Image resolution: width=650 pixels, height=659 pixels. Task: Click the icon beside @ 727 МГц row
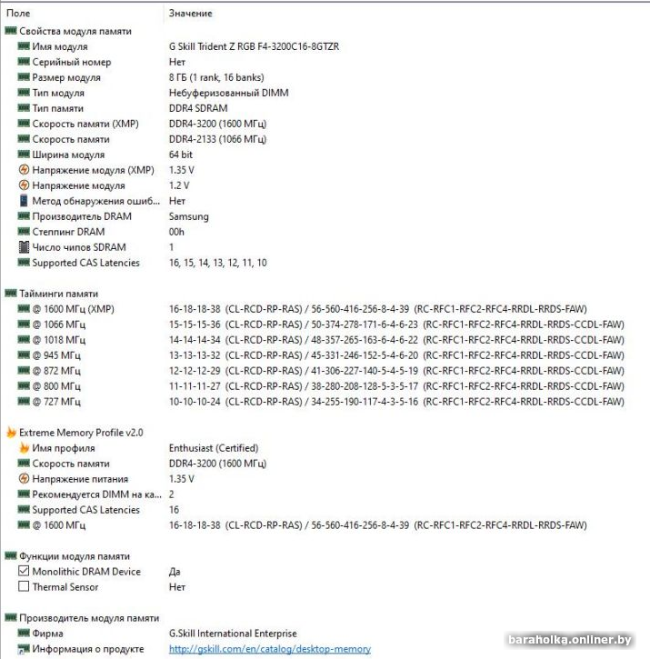click(x=24, y=402)
